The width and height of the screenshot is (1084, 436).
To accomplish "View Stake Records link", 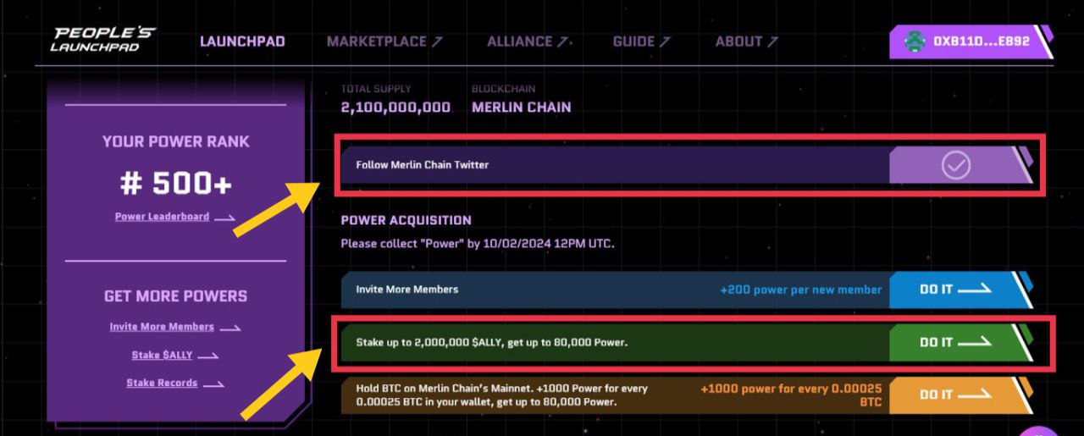I will pos(162,384).
